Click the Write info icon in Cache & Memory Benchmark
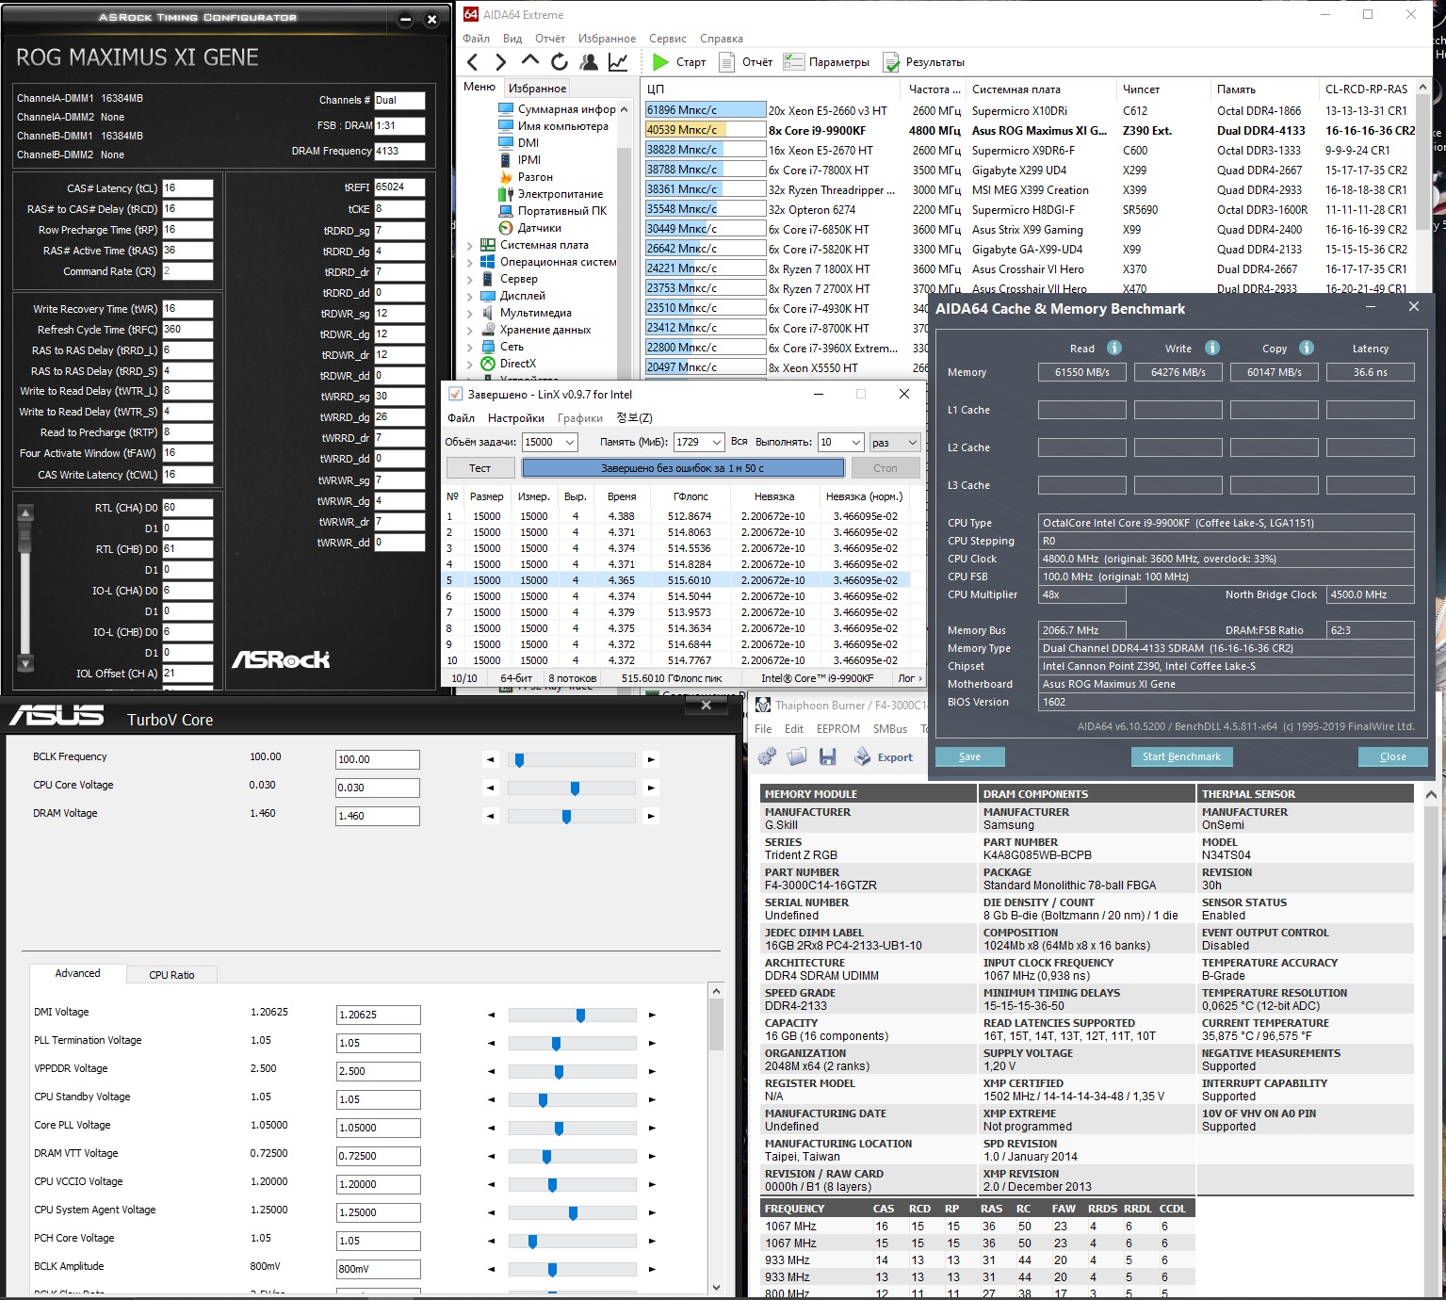Screen dimensions: 1446x1300 tap(1212, 348)
